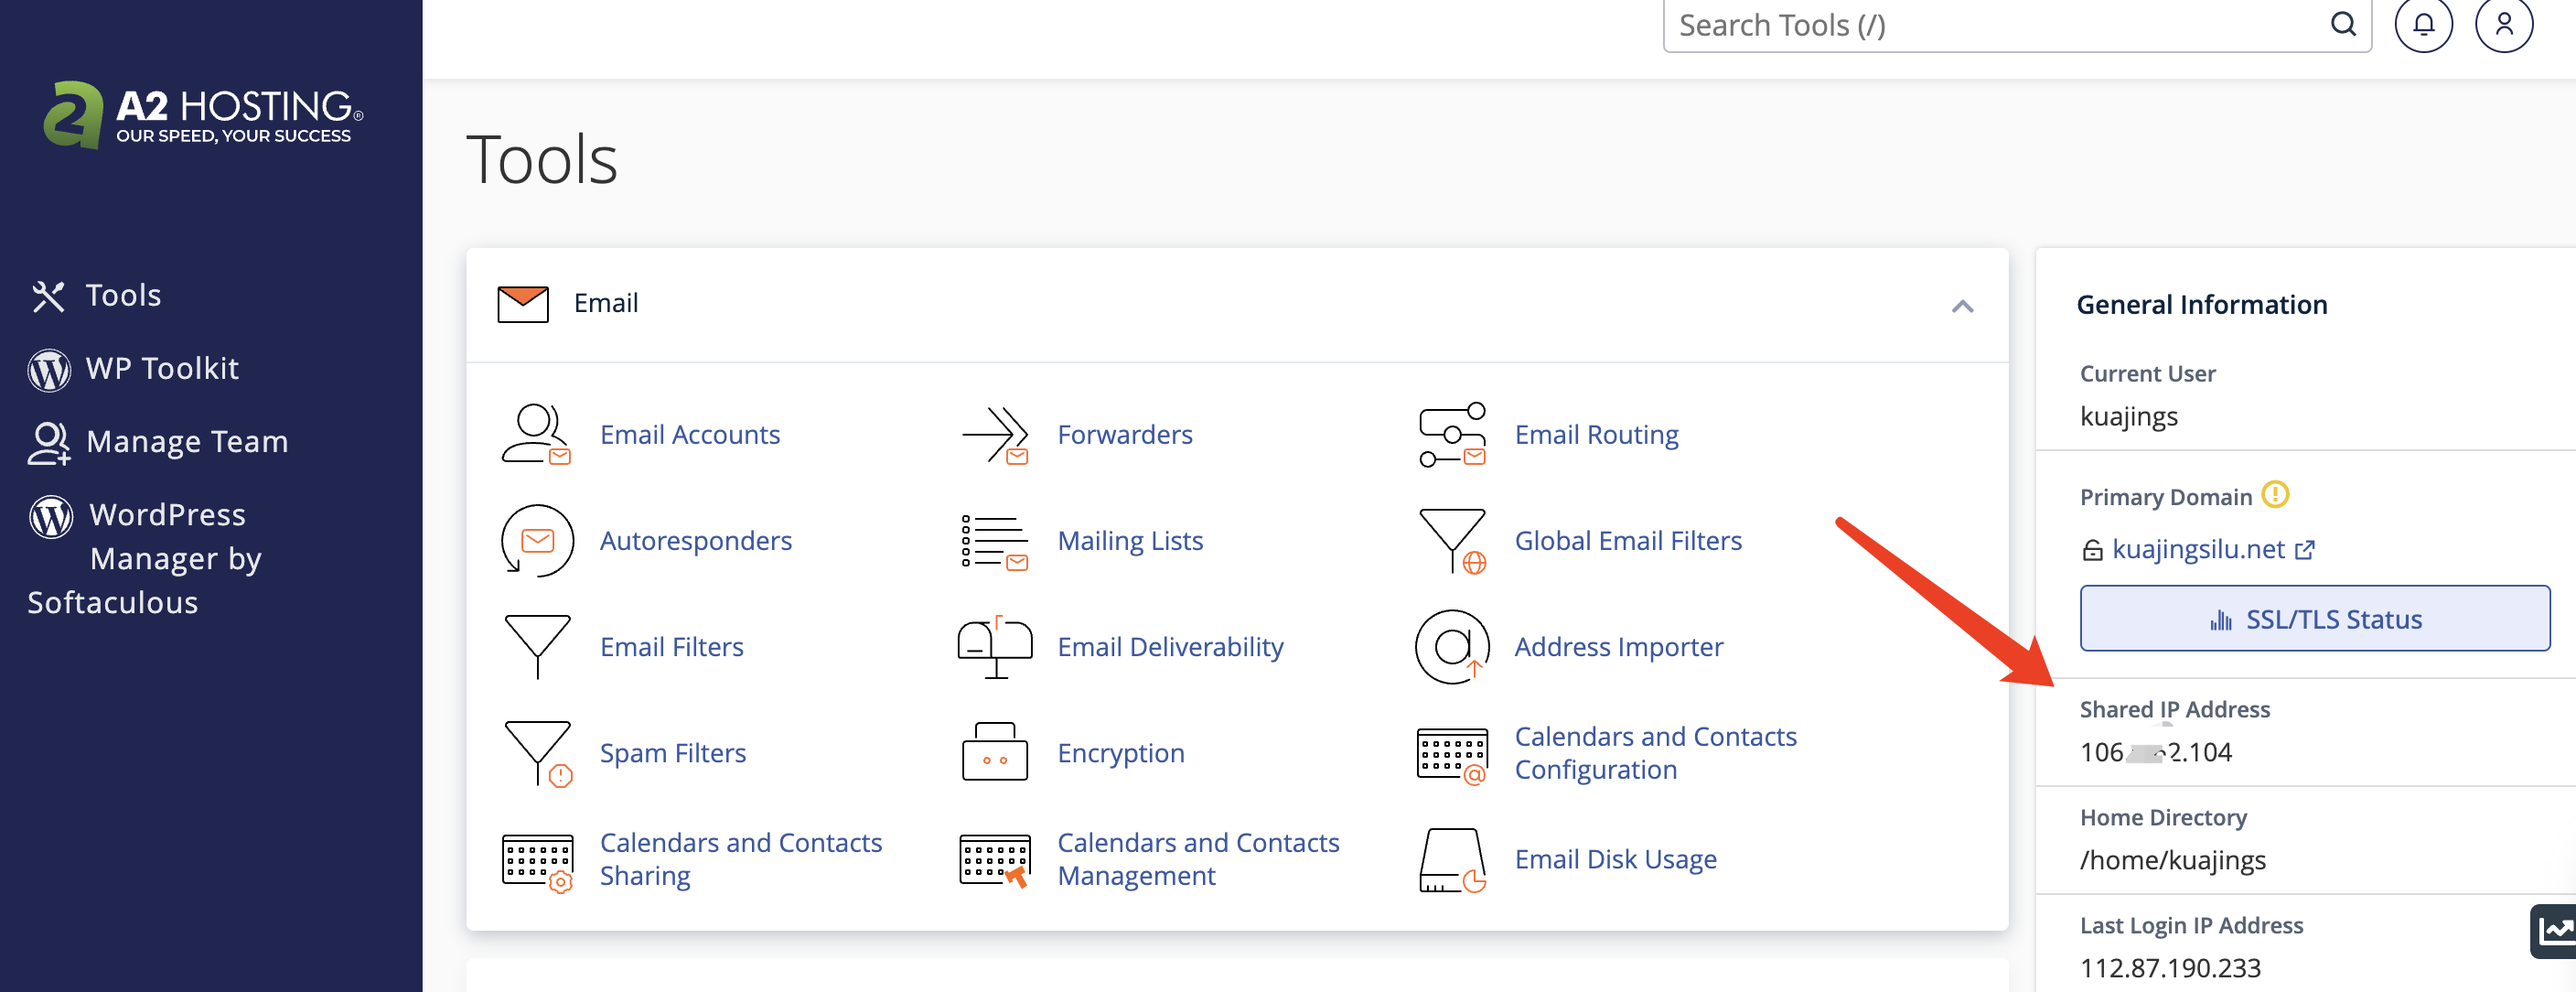Click the SSL/TLS Status button

pyautogui.click(x=2315, y=619)
